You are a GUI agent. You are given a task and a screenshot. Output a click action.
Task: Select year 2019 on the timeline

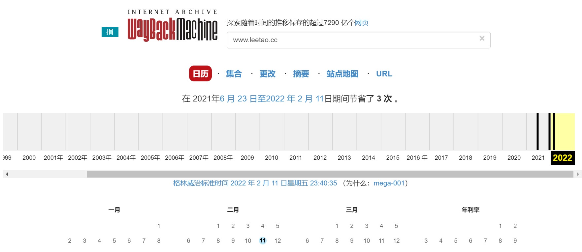click(490, 158)
